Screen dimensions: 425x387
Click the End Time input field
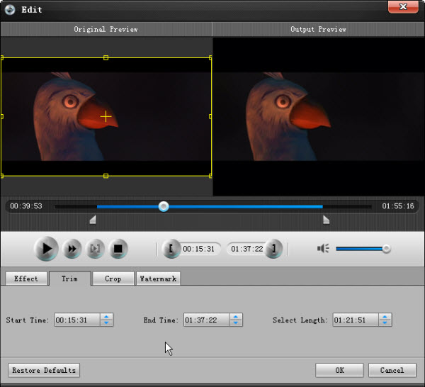206,320
